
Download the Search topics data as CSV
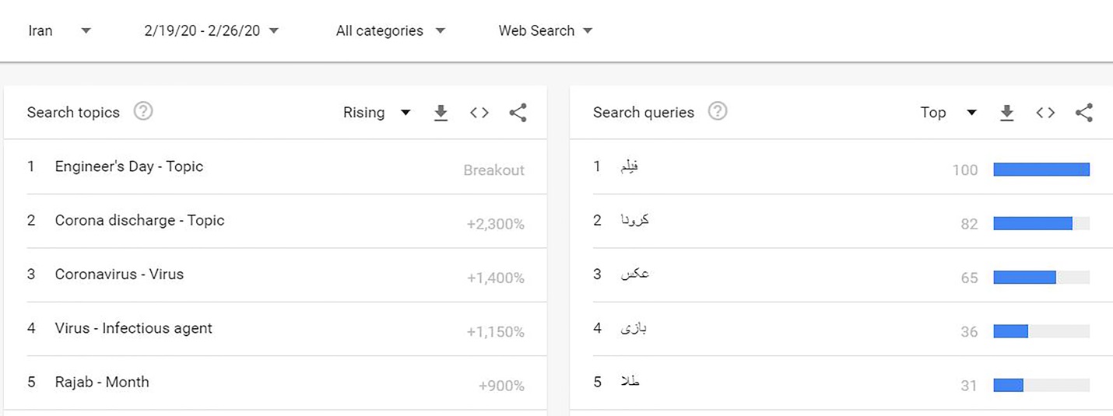441,113
